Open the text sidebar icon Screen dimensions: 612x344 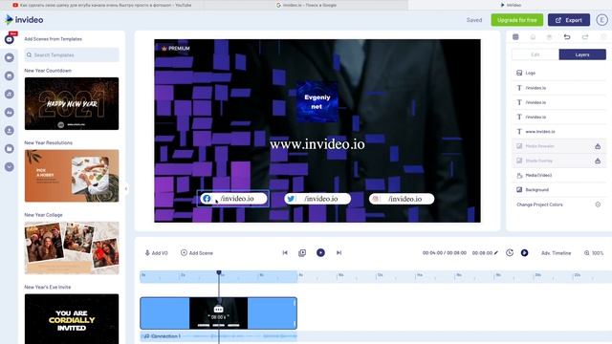(x=10, y=113)
